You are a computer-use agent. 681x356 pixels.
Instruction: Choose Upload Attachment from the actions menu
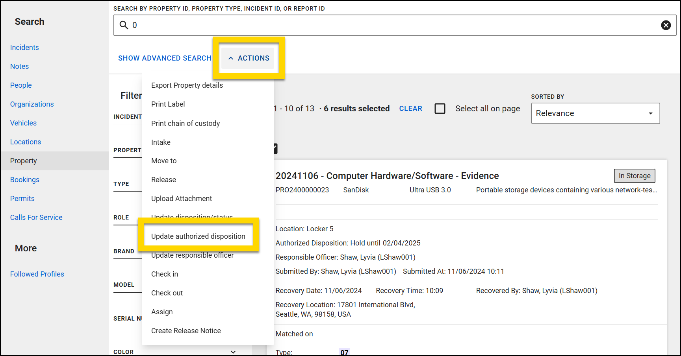(x=182, y=198)
